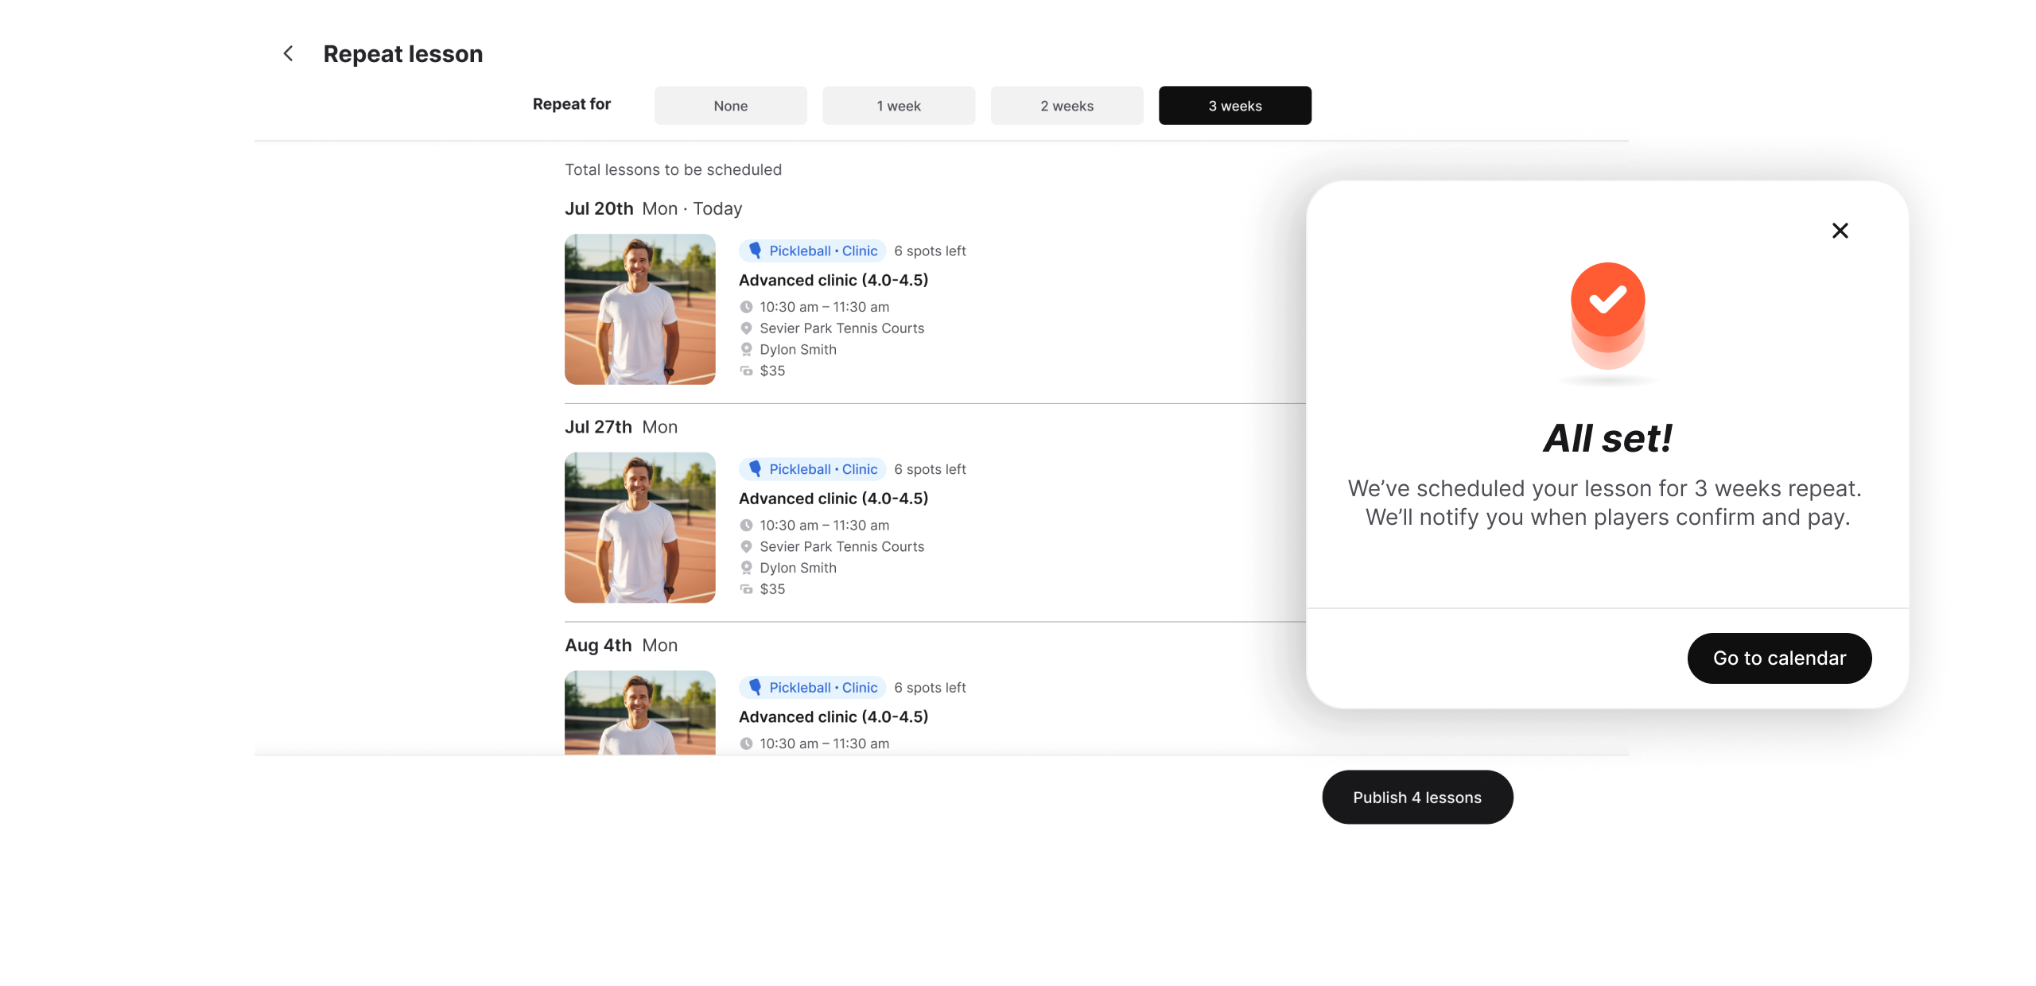This screenshot has width=2036, height=986.
Task: Click the clock icon in Jul 20th lesson
Action: pos(746,307)
